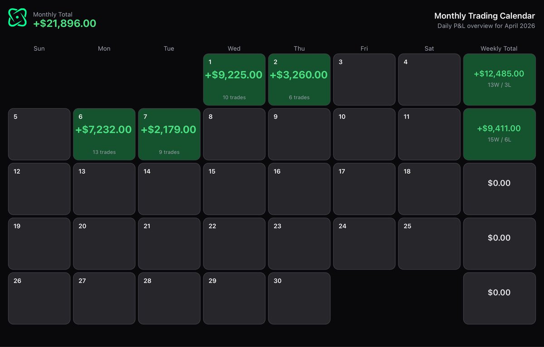Select the empty day cell for April 18
The image size is (544, 347).
[429, 189]
